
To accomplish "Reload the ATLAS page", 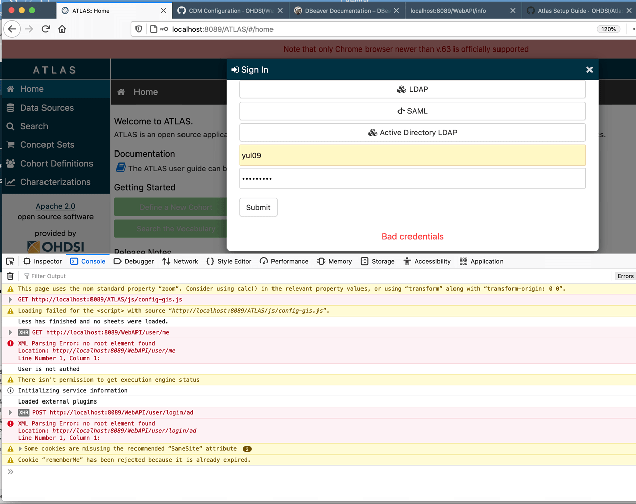I will coord(46,29).
